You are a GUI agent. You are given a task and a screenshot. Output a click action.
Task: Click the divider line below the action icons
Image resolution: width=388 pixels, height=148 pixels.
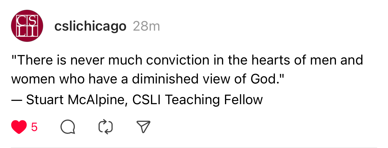click(x=194, y=147)
